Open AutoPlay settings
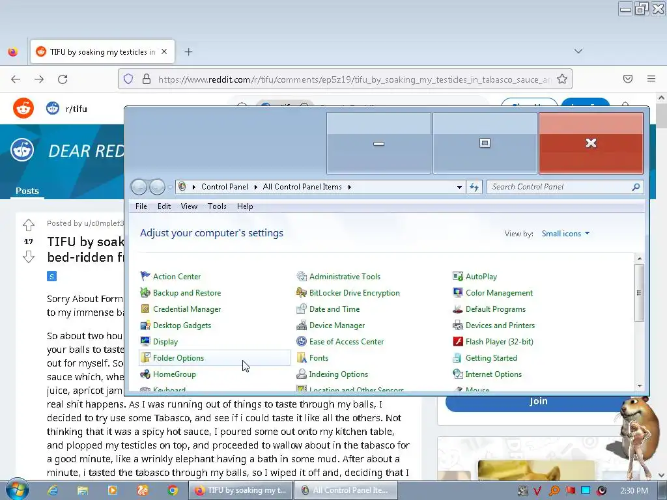This screenshot has height=500, width=667. [x=475, y=276]
